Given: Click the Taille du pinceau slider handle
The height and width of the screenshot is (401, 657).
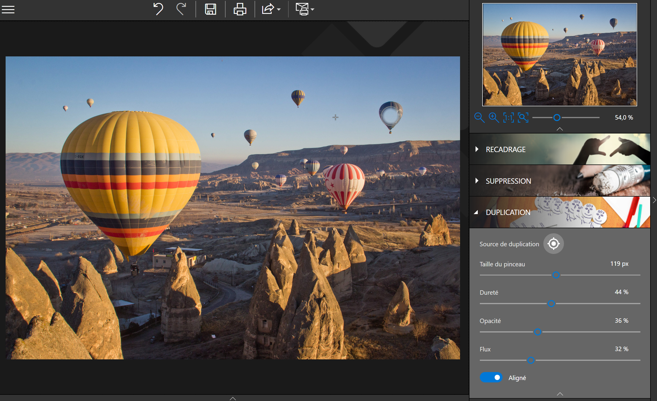Looking at the screenshot, I should pos(556,275).
